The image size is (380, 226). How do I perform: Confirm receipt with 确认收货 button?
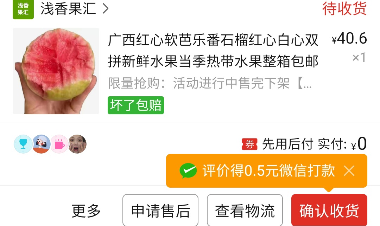329,210
